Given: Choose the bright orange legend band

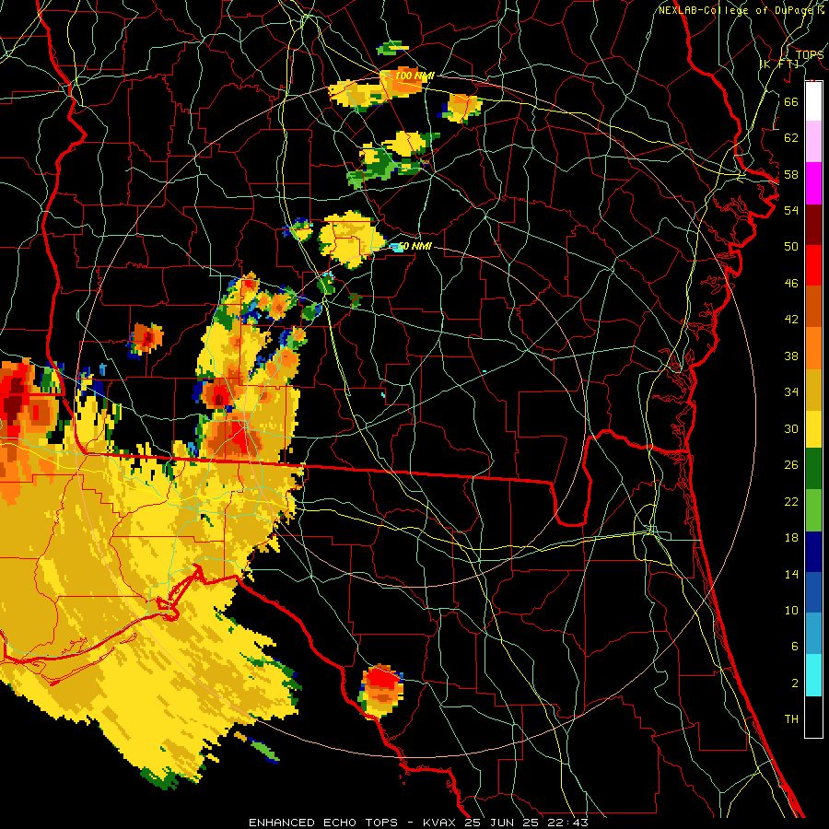Looking at the screenshot, I should click(813, 348).
